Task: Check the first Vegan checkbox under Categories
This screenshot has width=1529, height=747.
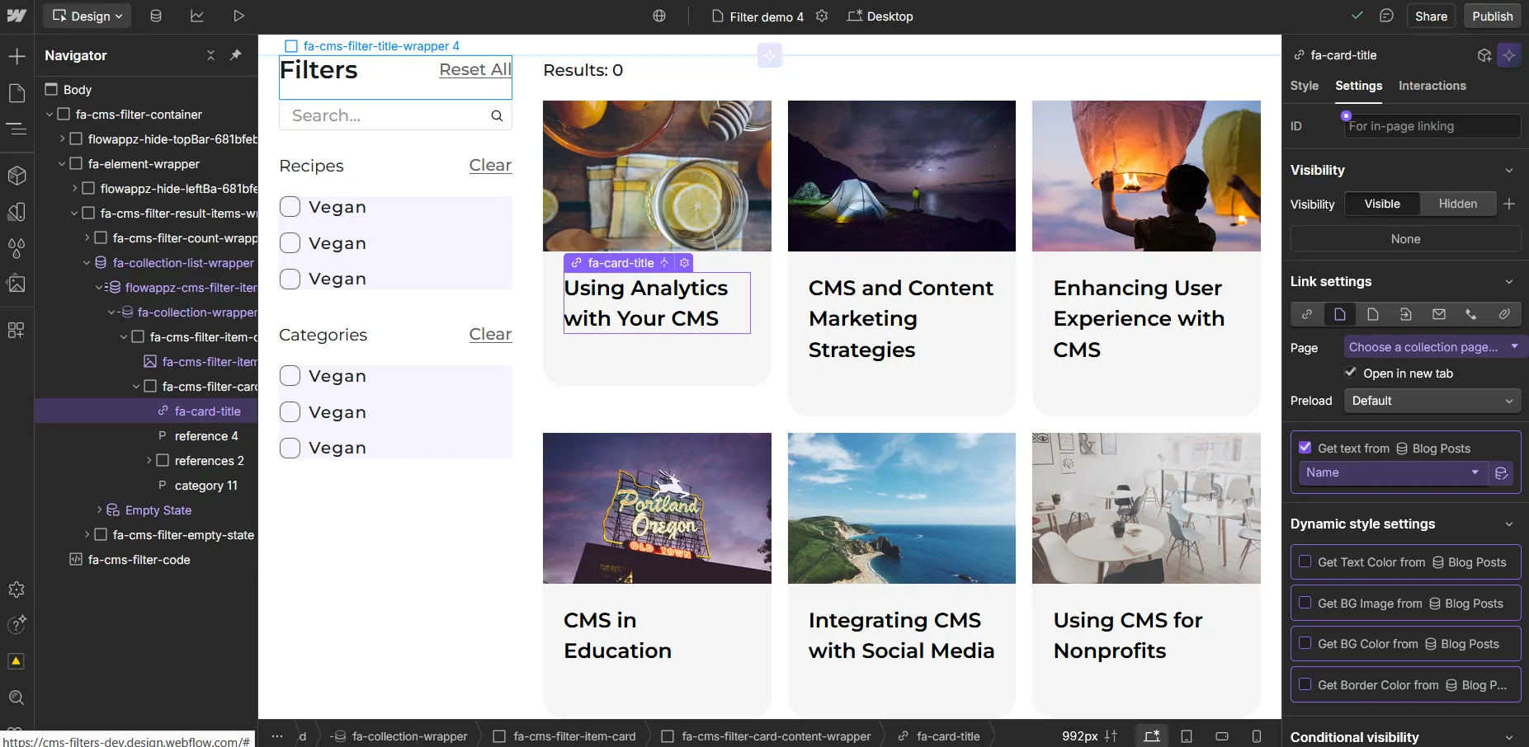Action: 290,376
